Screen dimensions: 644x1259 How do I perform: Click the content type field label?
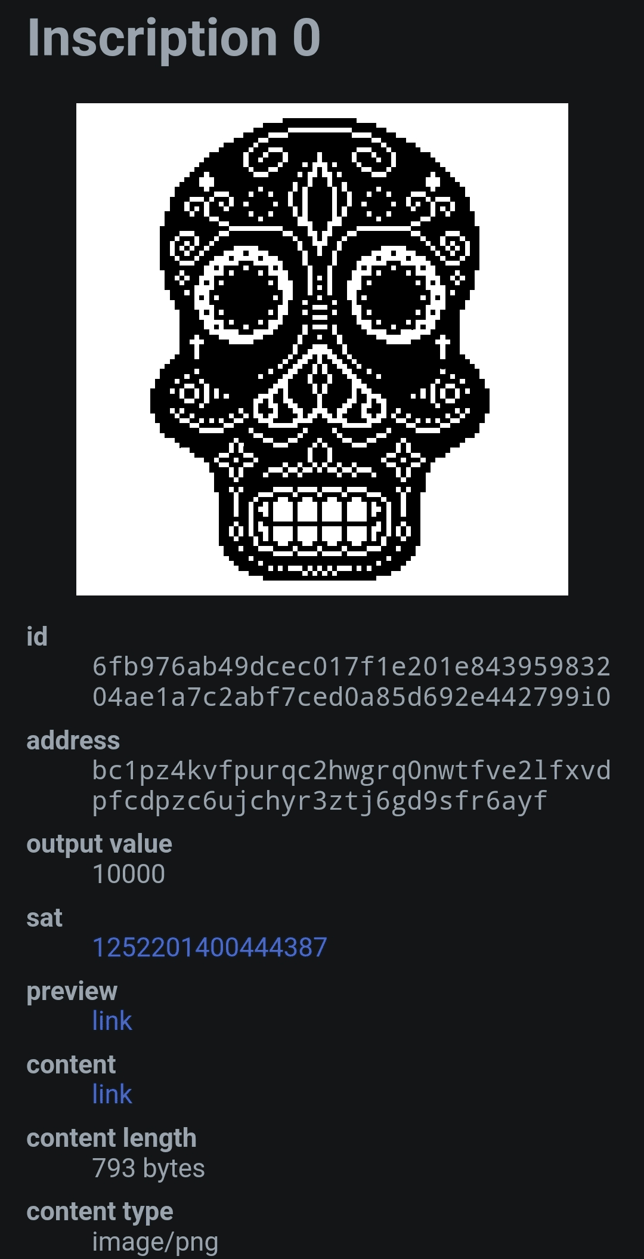[100, 1212]
